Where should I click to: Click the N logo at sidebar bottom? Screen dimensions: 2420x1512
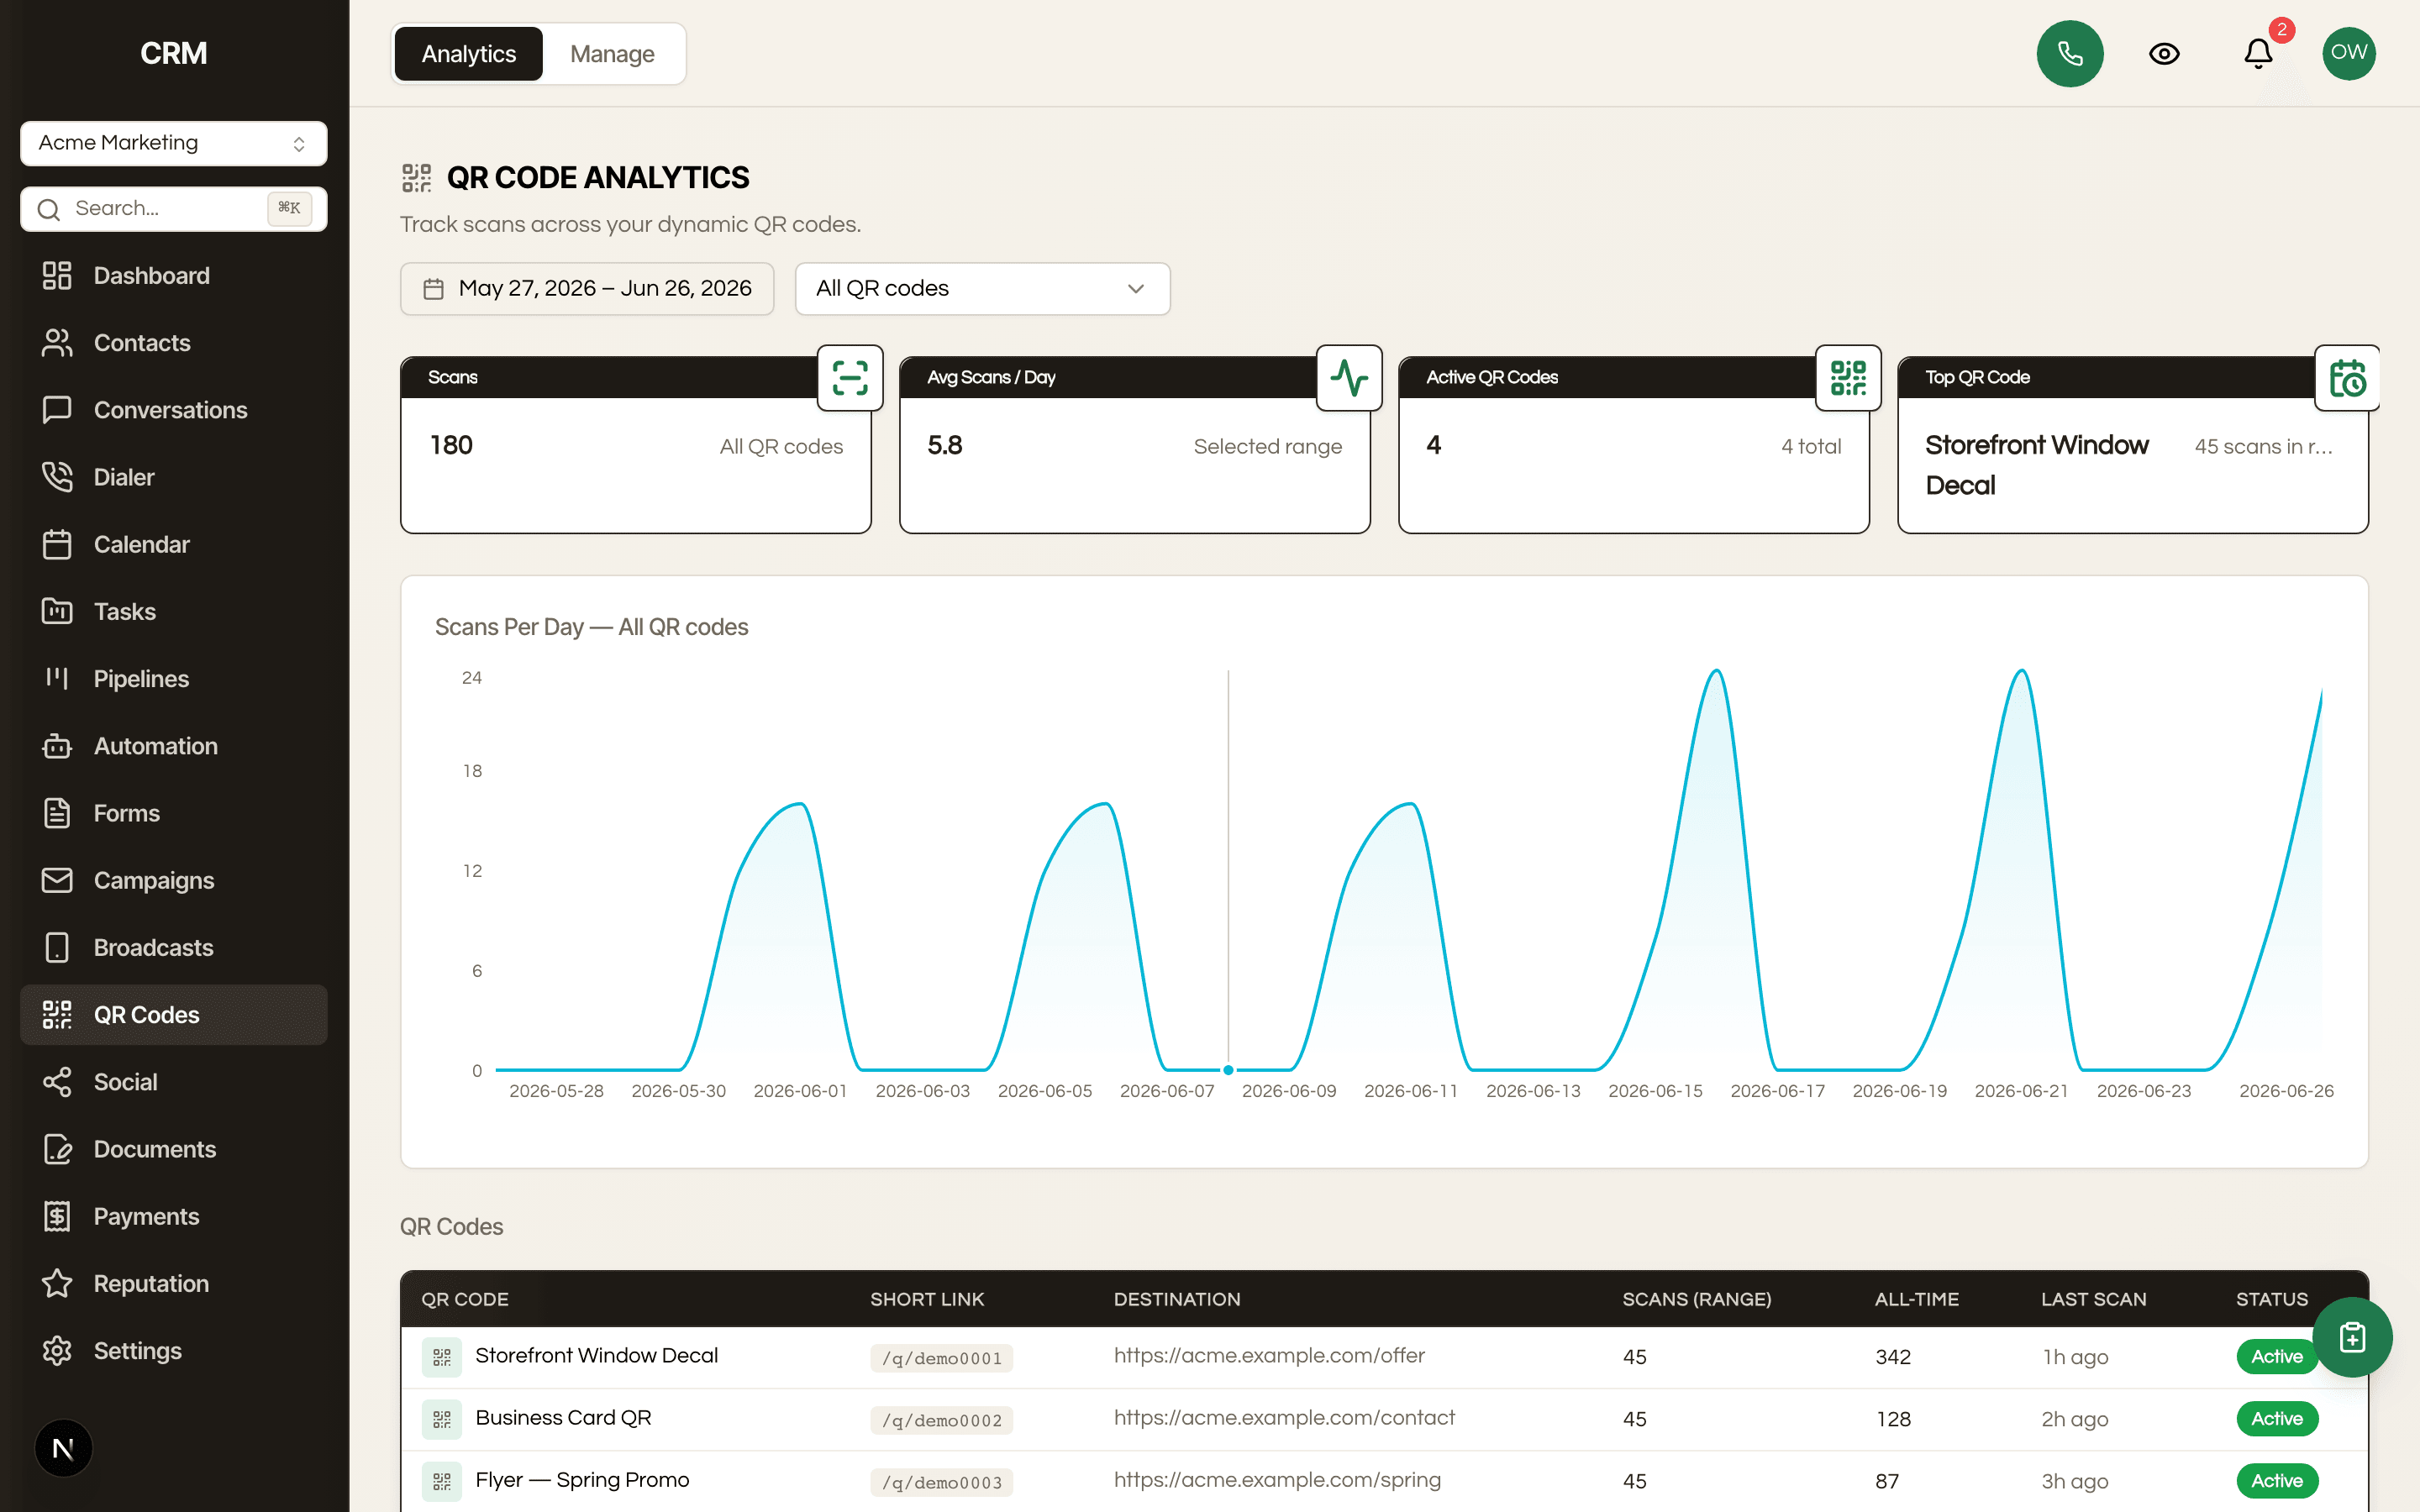pos(63,1448)
